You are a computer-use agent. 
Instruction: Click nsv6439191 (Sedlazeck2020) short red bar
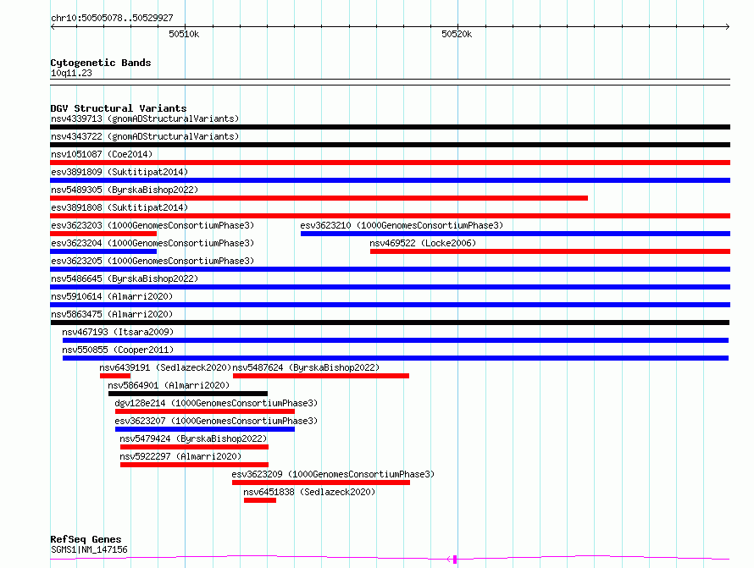coord(115,376)
